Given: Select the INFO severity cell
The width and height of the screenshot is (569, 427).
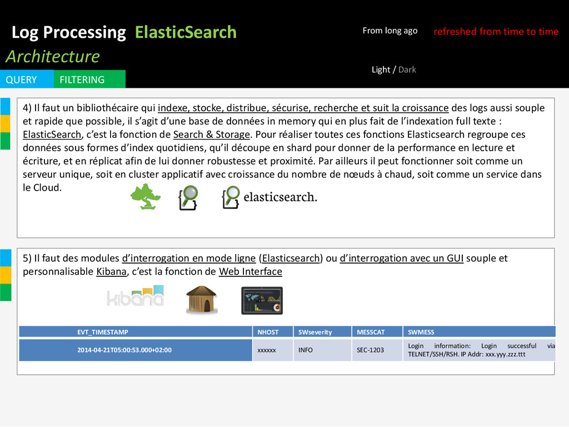Looking at the screenshot, I should [323, 350].
